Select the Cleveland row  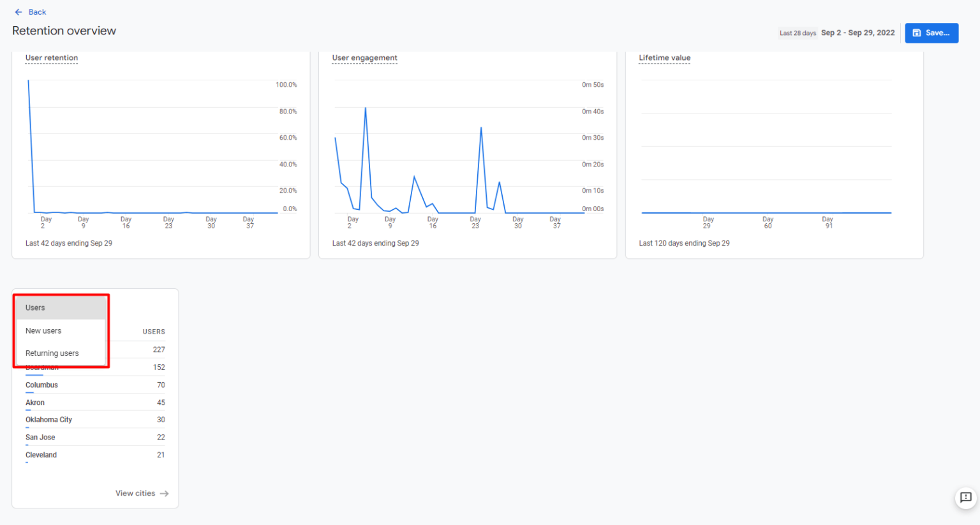[95, 455]
